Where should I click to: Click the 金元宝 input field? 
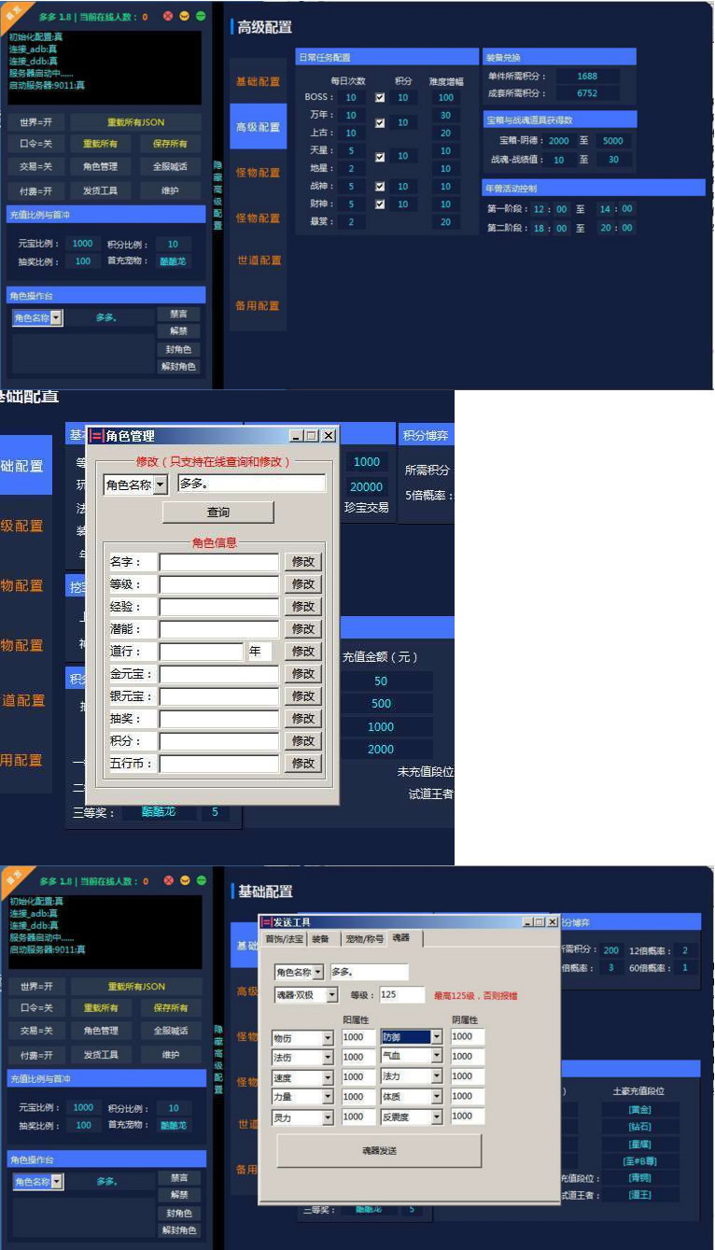point(219,674)
